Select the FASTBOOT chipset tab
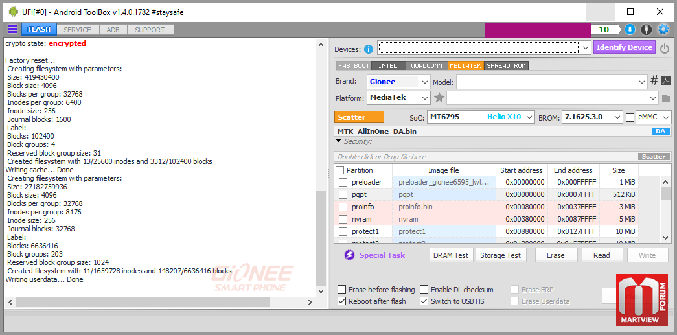 click(354, 65)
